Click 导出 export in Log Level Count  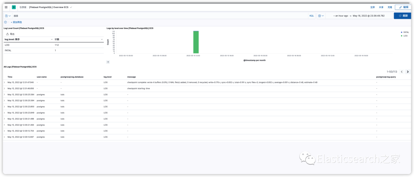[10, 34]
